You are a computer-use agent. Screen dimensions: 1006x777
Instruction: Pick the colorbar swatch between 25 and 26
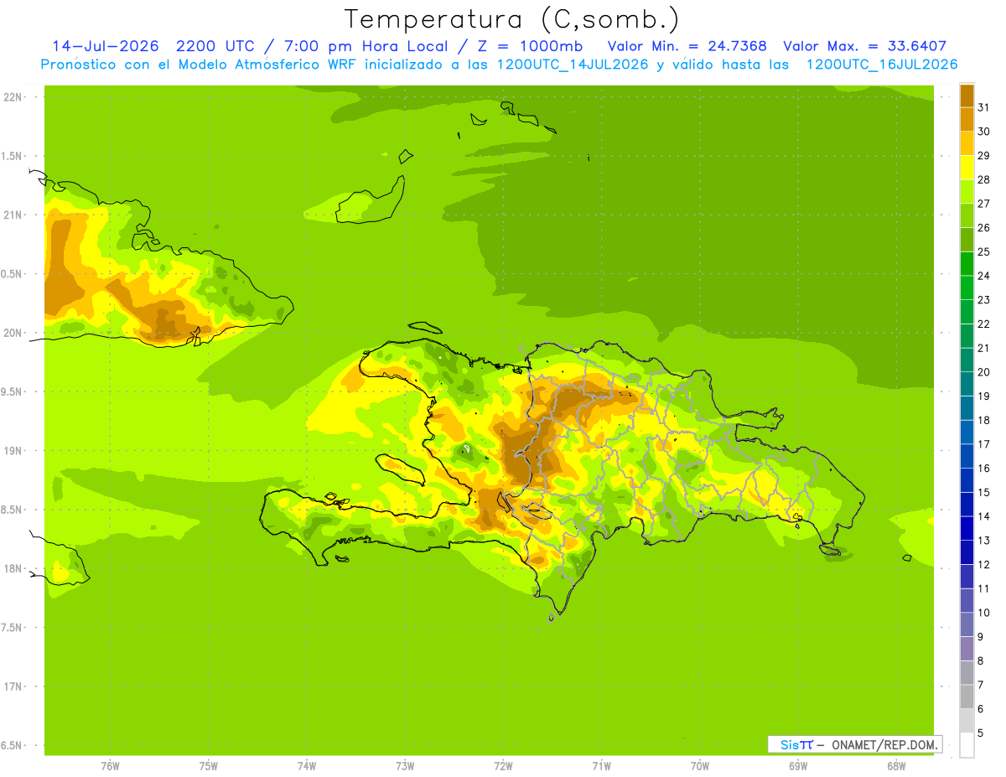[967, 240]
